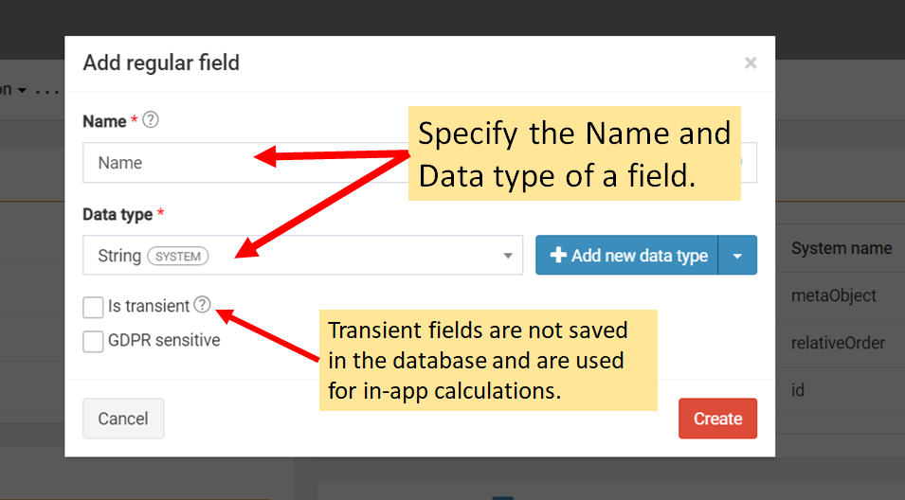Click the plus icon on Add new data type
Image resolution: width=905 pixels, height=500 pixels.
pyautogui.click(x=558, y=256)
